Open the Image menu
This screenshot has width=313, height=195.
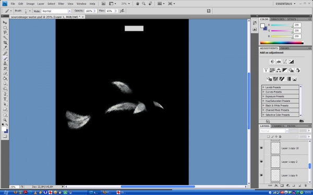(30, 4)
